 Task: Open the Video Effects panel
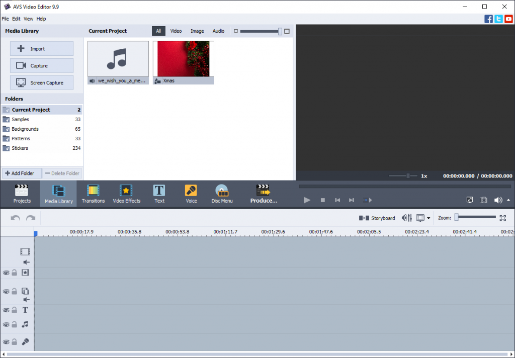(x=126, y=194)
